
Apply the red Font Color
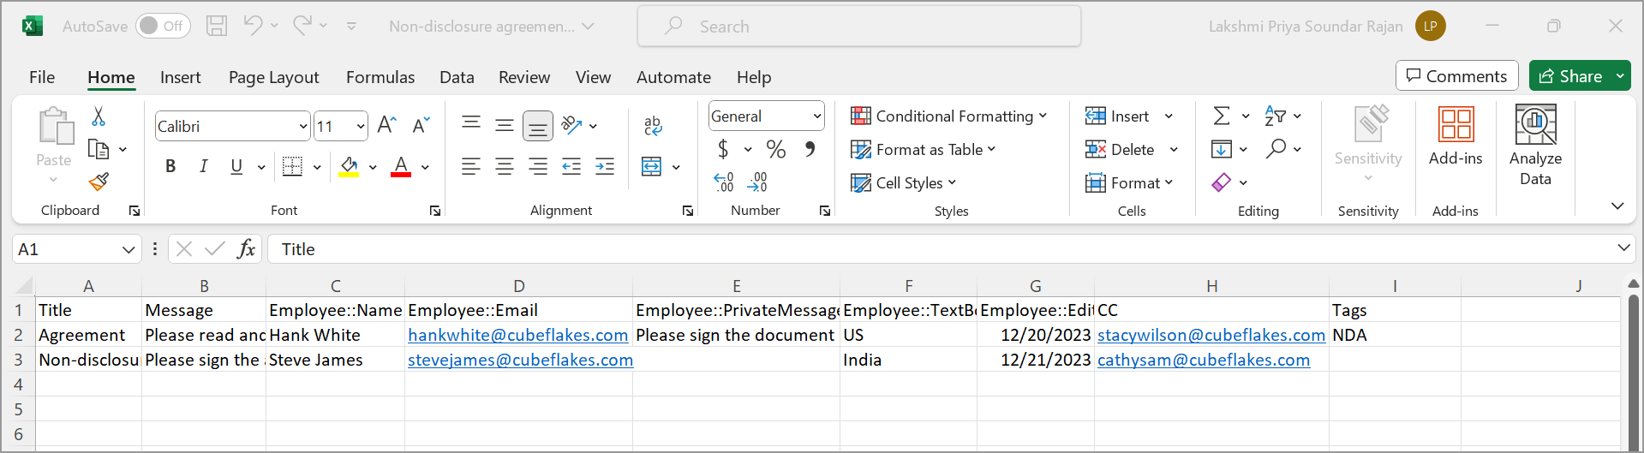tap(401, 166)
